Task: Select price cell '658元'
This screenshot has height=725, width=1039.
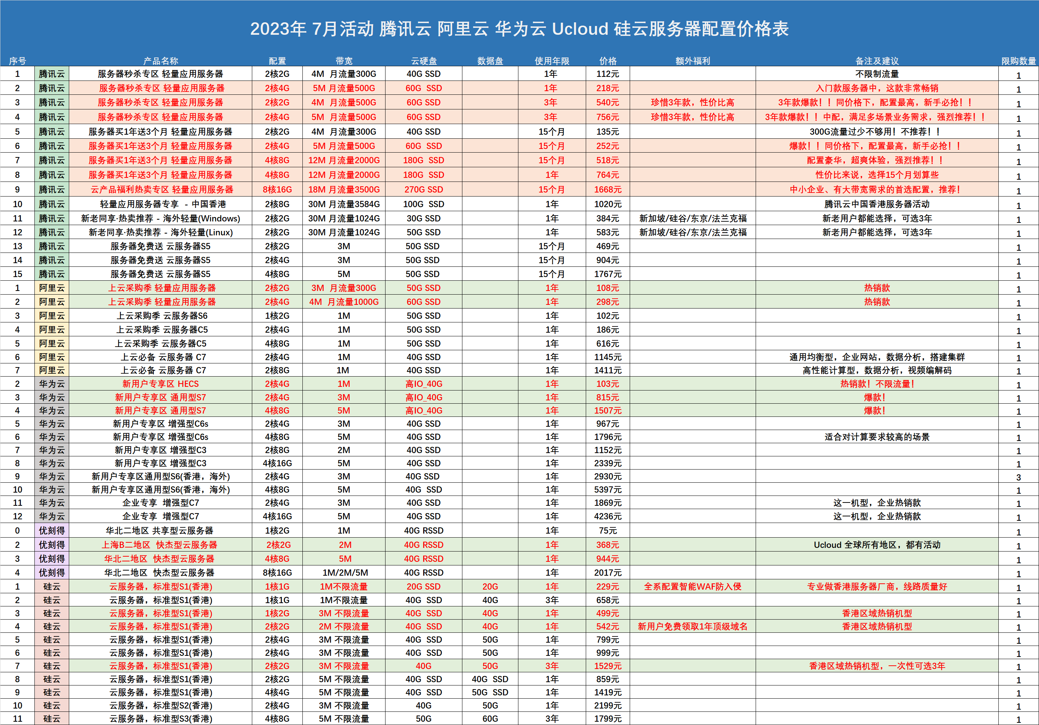Action: (608, 600)
